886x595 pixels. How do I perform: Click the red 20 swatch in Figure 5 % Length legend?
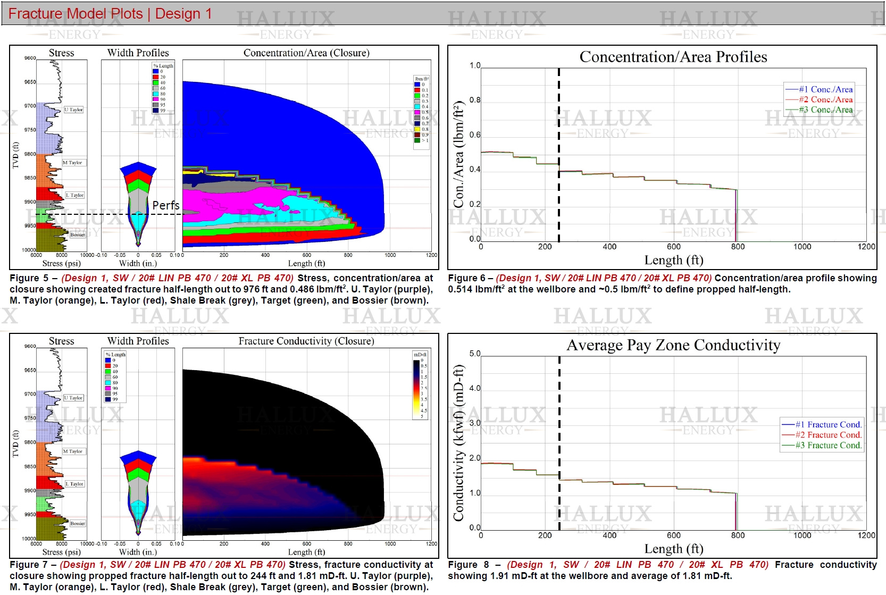pos(156,77)
